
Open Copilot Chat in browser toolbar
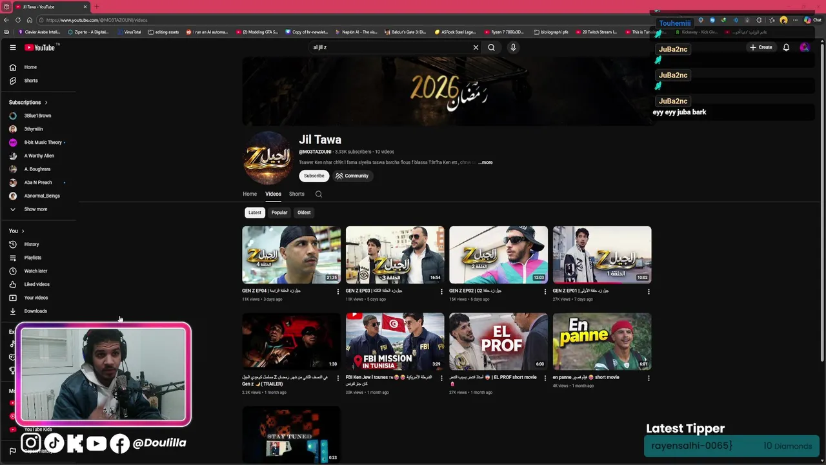[x=812, y=20]
